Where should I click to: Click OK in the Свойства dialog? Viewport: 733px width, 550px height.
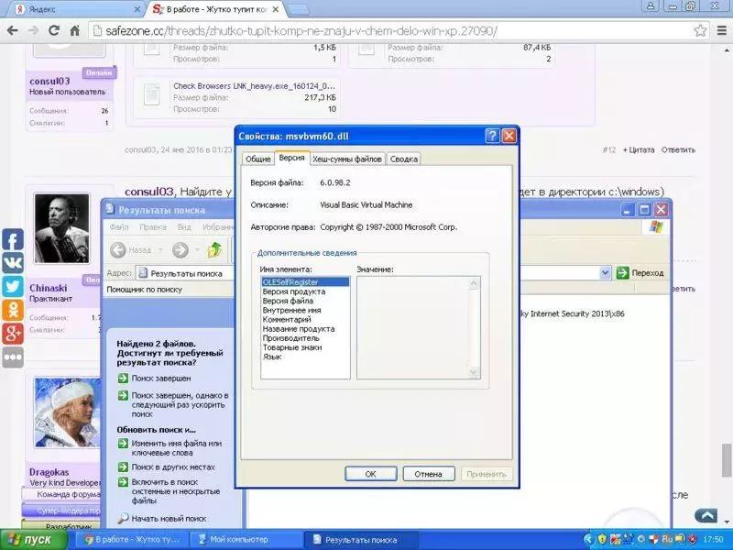pos(371,474)
